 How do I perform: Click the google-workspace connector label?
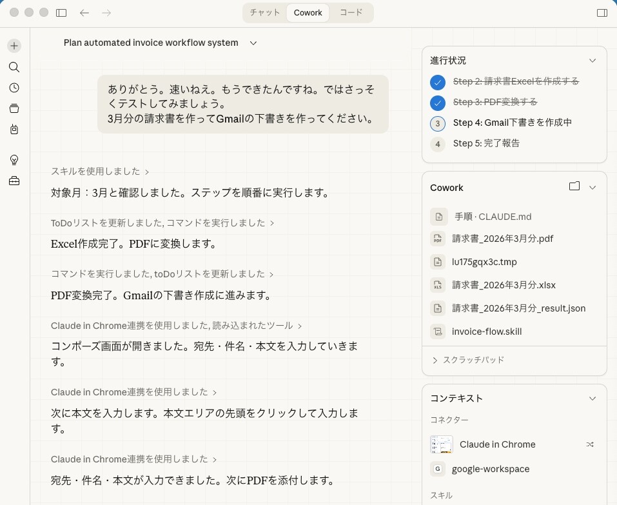491,469
